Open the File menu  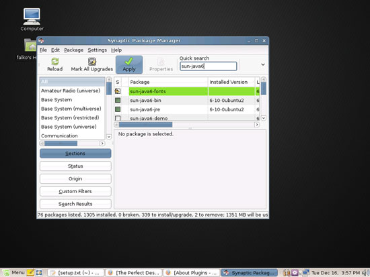(43, 50)
